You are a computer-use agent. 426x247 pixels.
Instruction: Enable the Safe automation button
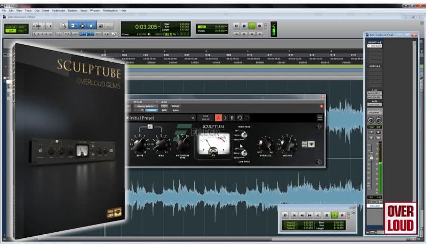164,110
